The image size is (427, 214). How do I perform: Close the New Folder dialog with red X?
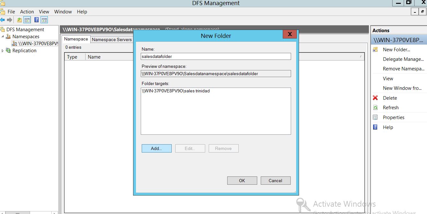(290, 34)
